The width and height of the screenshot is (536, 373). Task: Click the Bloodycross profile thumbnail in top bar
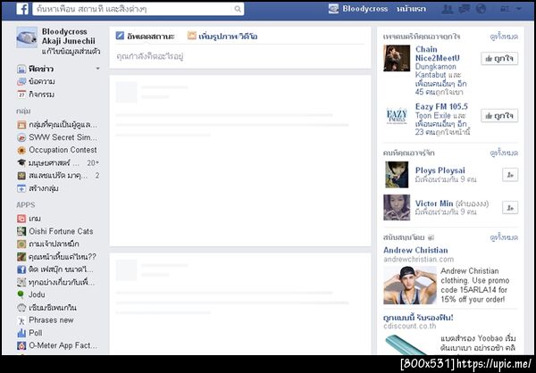[333, 9]
